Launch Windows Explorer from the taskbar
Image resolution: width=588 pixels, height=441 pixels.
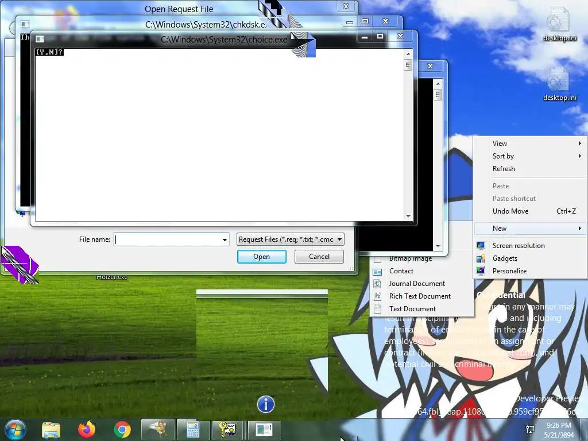click(51, 430)
